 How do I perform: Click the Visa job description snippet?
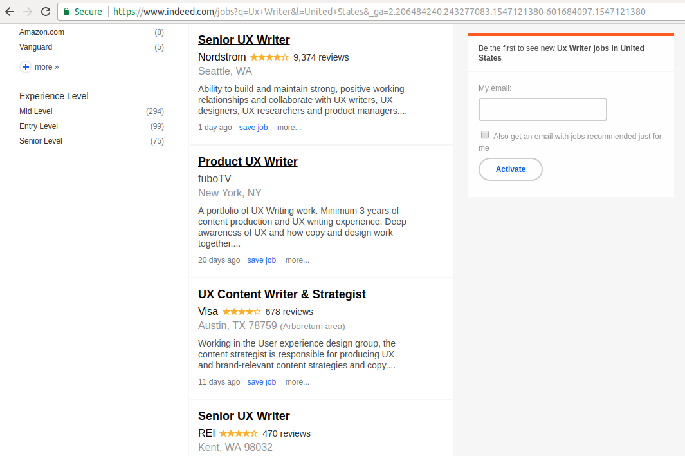pyautogui.click(x=297, y=354)
